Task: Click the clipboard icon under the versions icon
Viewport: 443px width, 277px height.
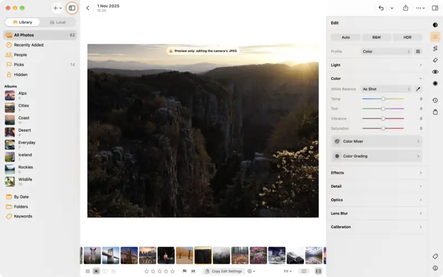Action: pos(435,112)
